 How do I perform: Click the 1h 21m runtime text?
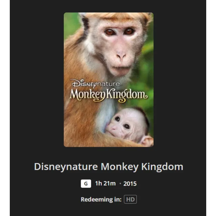click(x=105, y=184)
